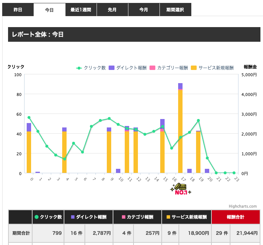Screen dimensions: 263x245
Task: Click the tall yellow bar at hour 17
Action: click(x=180, y=131)
